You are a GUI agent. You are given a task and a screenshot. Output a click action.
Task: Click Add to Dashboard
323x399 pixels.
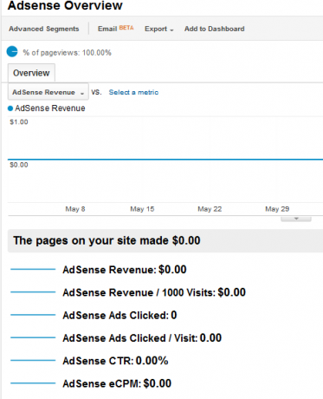pos(215,29)
